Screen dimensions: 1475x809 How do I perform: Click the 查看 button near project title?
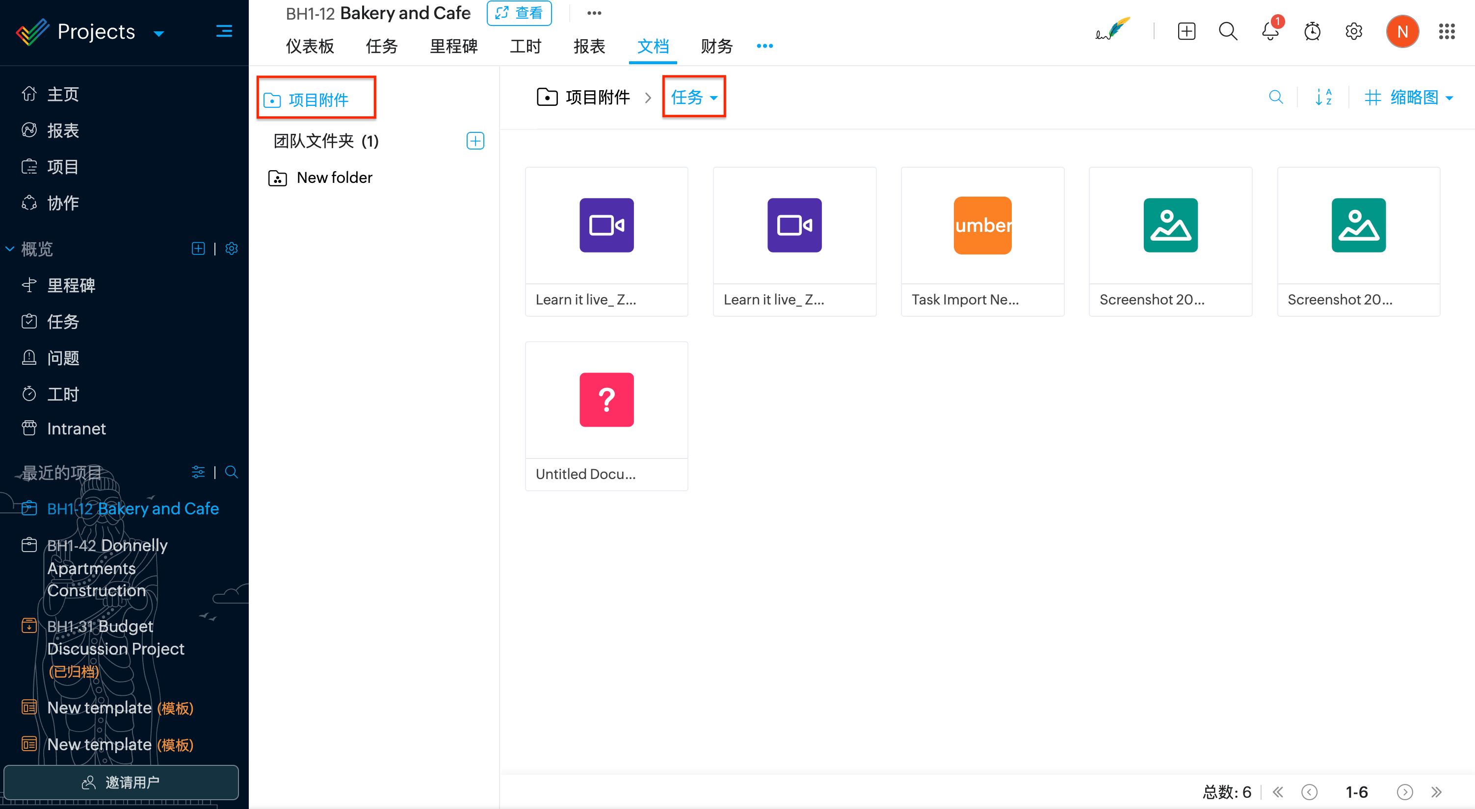[519, 13]
